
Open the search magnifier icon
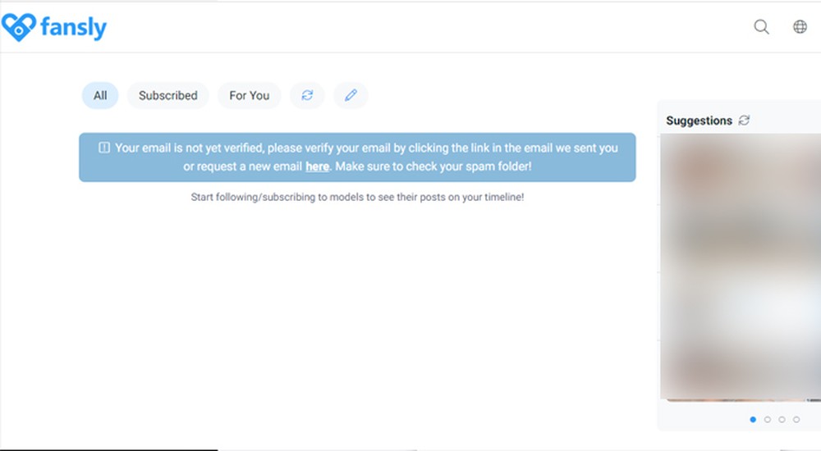762,27
